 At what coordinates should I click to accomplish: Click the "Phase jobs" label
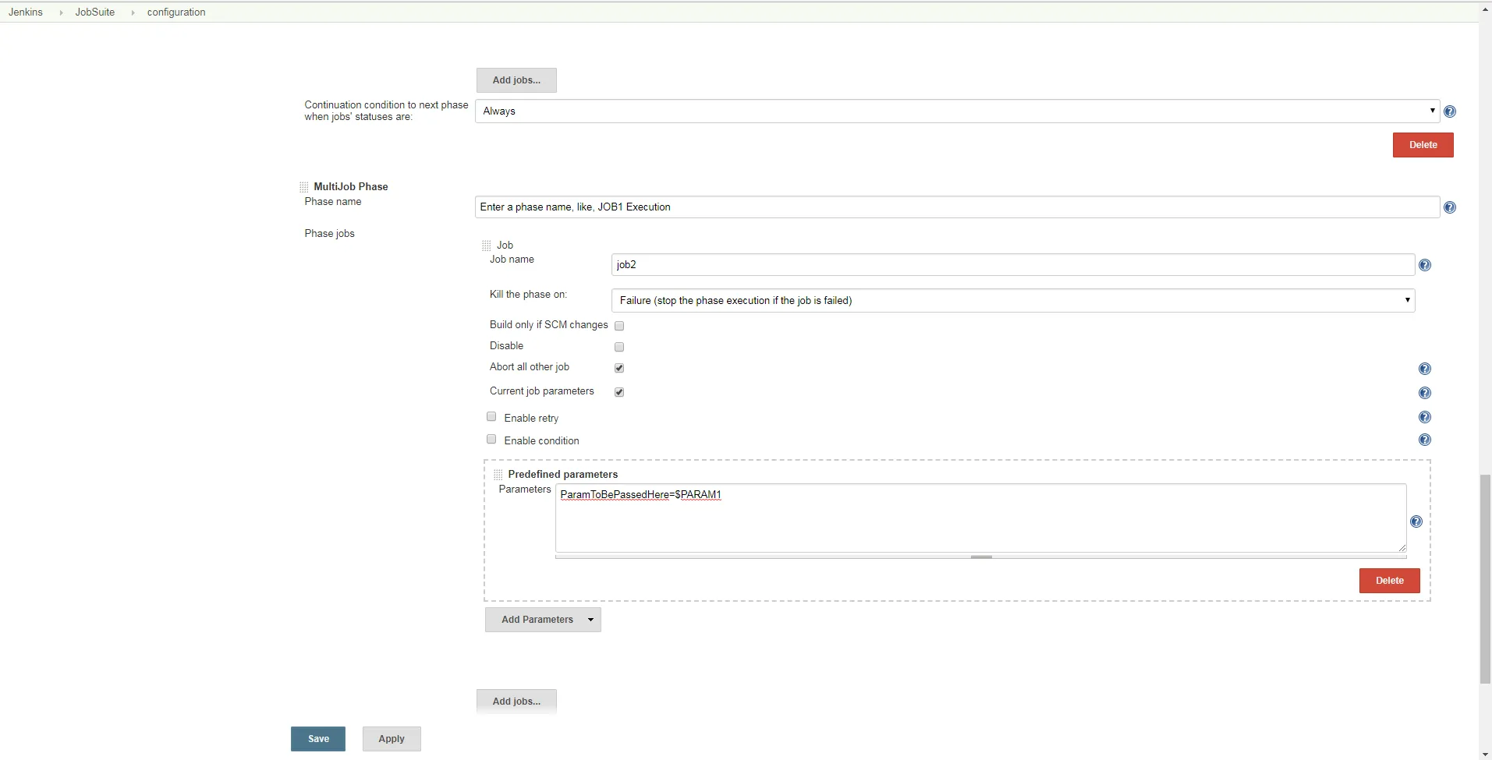pyautogui.click(x=330, y=234)
